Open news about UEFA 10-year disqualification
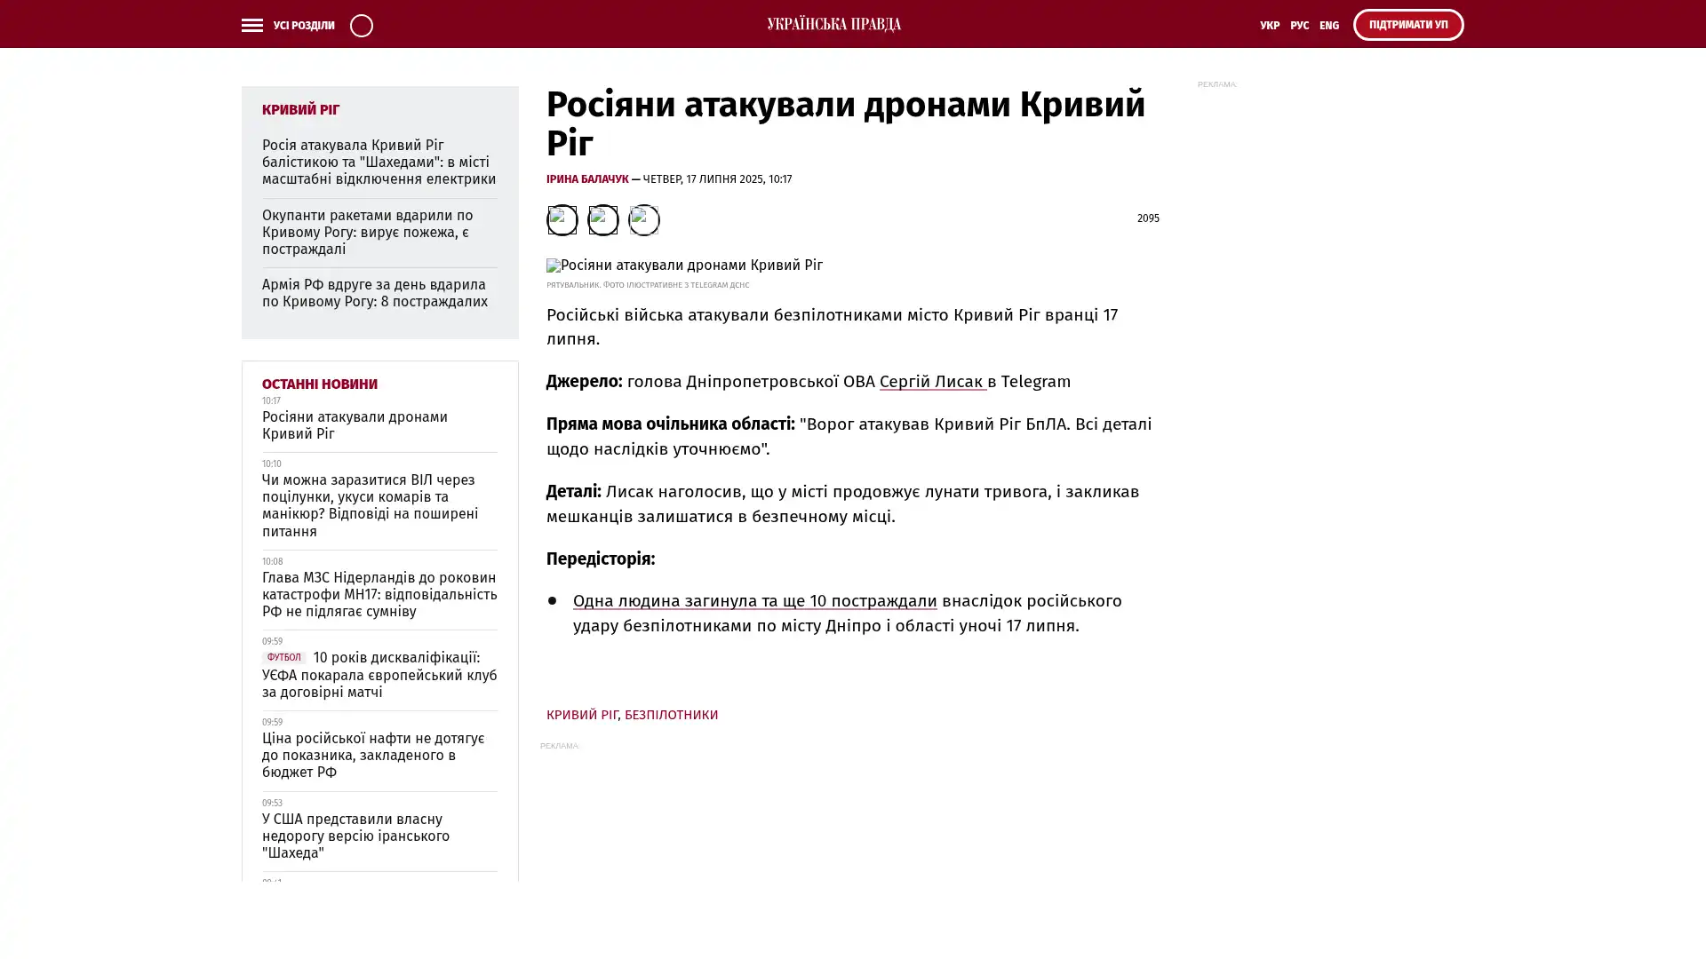Image resolution: width=1706 pixels, height=959 pixels. click(x=379, y=675)
